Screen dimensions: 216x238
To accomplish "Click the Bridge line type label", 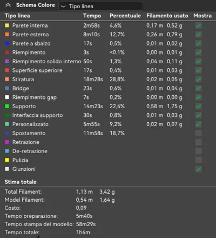I will tap(21, 88).
